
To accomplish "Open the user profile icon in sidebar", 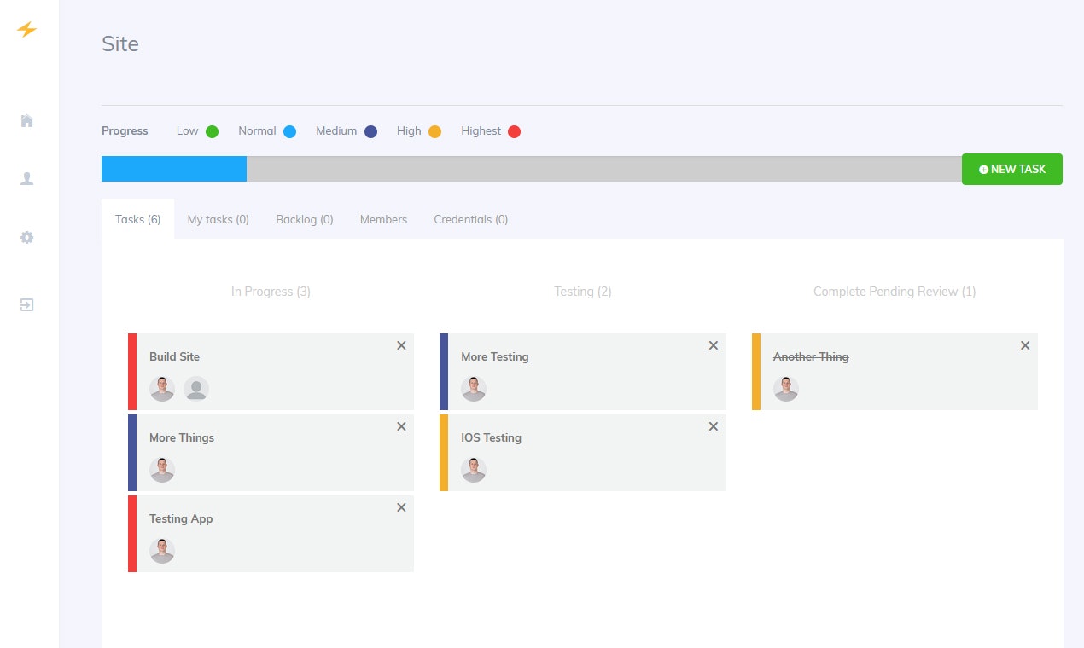I will pyautogui.click(x=26, y=178).
